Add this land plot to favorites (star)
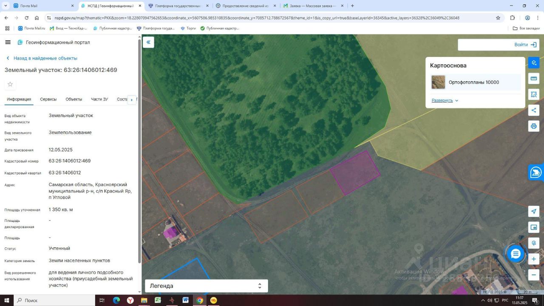Viewport: 544px width, 306px height. 10,84
